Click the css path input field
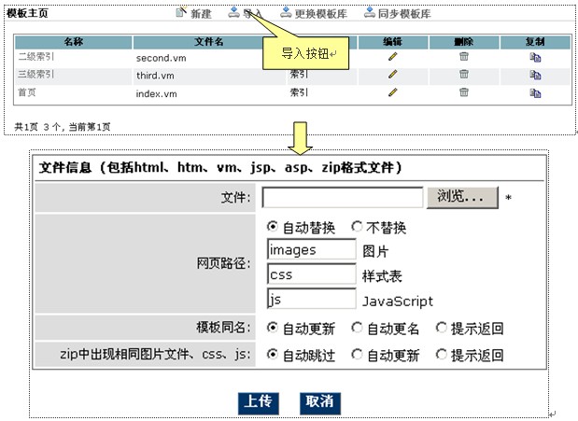The height and width of the screenshot is (421, 578). pos(312,274)
